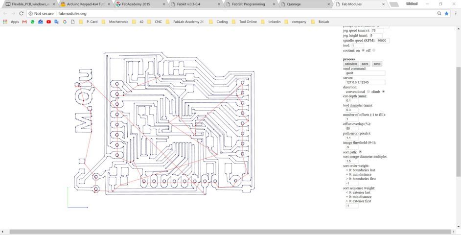Click the jog height input field
The height and width of the screenshot is (235, 461).
pyautogui.click(x=376, y=36)
